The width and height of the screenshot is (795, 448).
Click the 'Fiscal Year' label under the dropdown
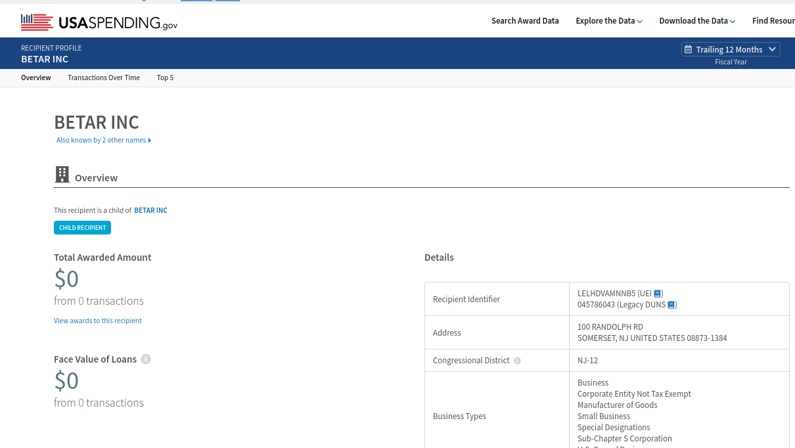(x=731, y=62)
